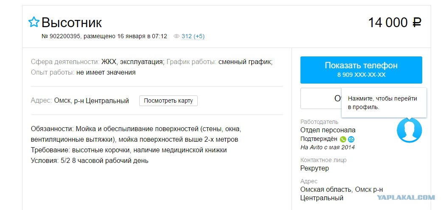446x210 pixels.
Task: Click the Посмотреть карту button
Action: (168, 101)
